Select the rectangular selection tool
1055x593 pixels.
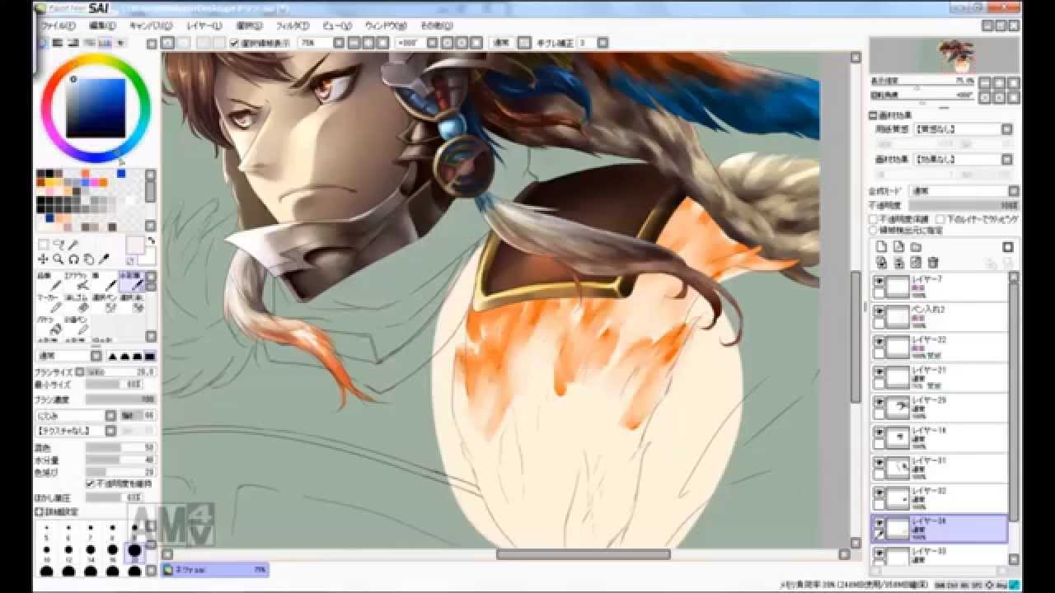click(43, 245)
